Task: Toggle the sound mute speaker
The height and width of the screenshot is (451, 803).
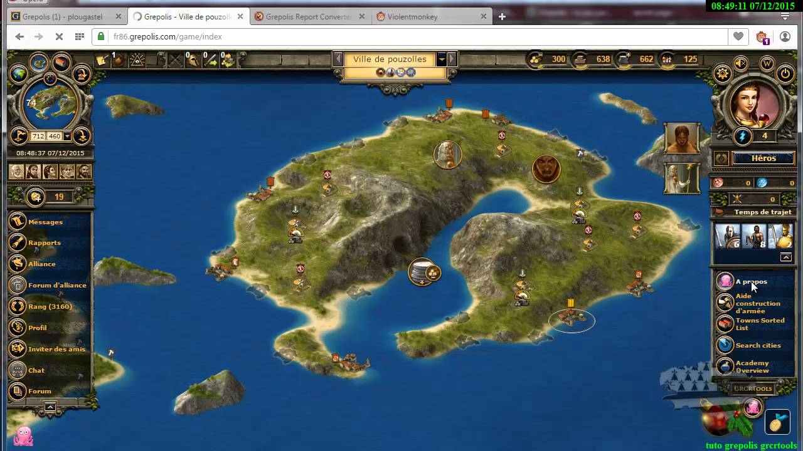Action: pyautogui.click(x=742, y=63)
